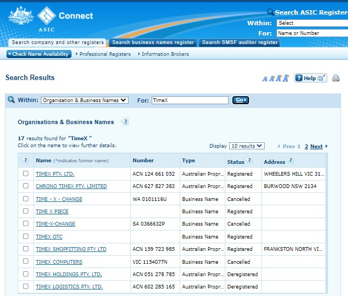348x296 pixels.
Task: Click the For field containing TimeX
Action: pos(190,100)
